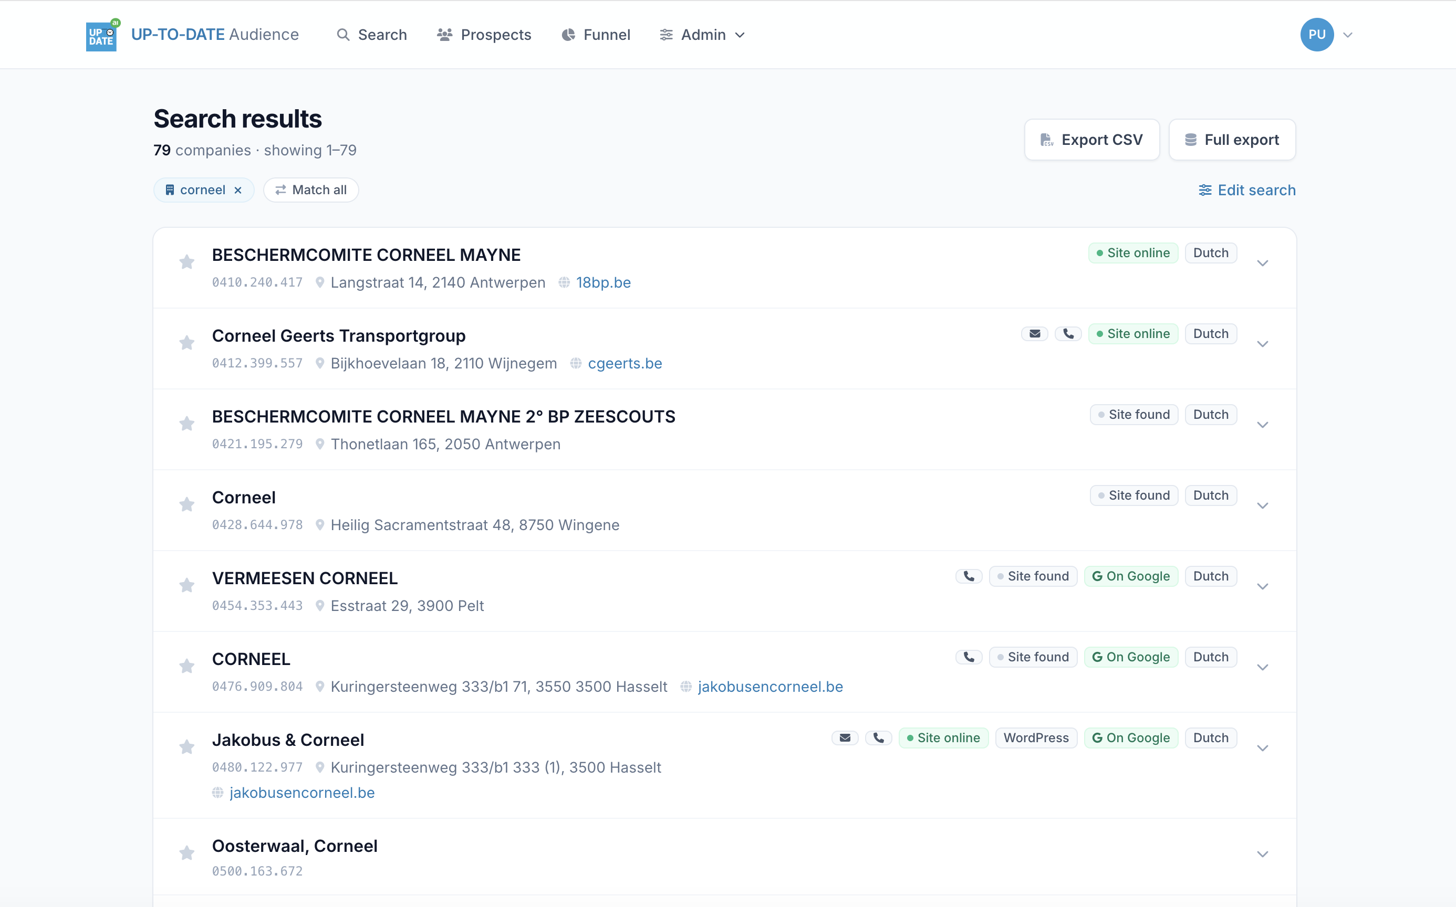Click phone icon on VERMEESEN CORNEEL row
1456x907 pixels.
point(969,576)
